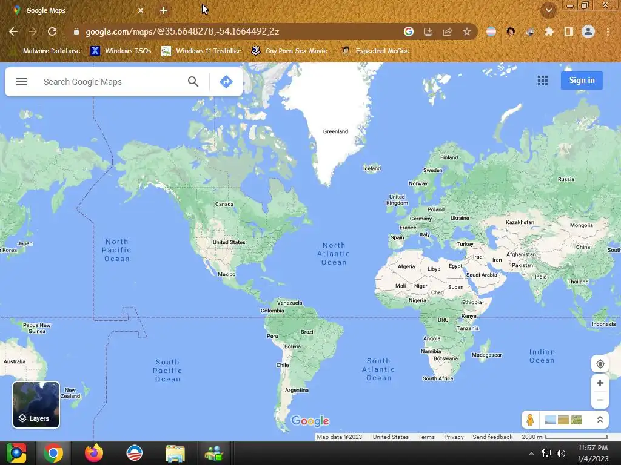Screen dimensions: 621x465
Task: Open the Chrome profile avatar
Action: [588, 31]
